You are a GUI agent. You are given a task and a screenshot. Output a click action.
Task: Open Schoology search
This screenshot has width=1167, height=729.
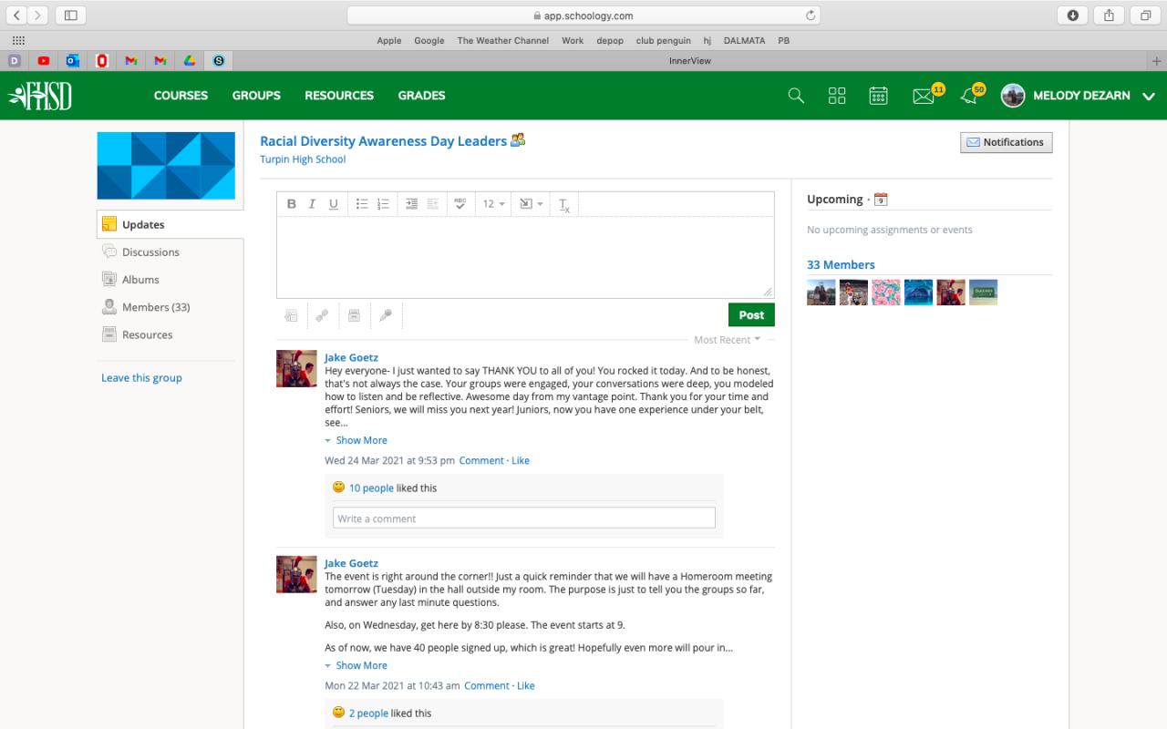[796, 96]
